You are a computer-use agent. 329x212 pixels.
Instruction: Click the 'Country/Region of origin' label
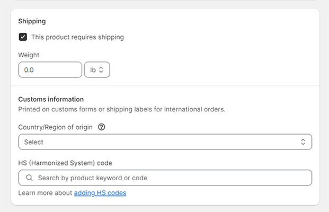click(x=55, y=127)
